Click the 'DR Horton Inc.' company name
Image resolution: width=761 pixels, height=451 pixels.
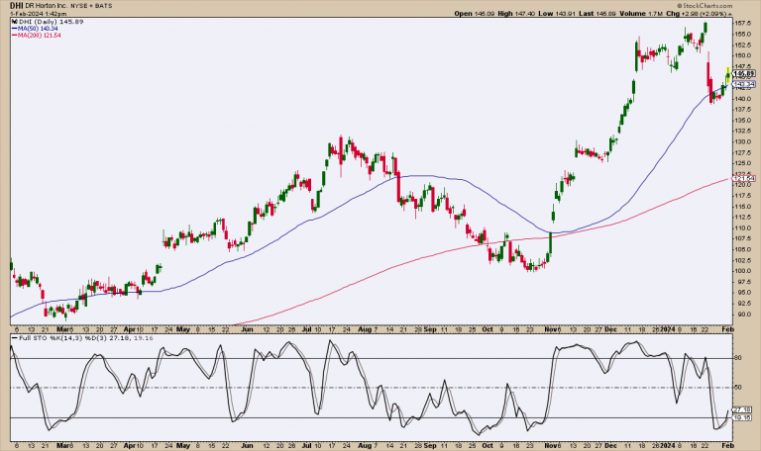click(x=47, y=6)
